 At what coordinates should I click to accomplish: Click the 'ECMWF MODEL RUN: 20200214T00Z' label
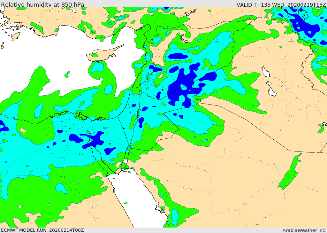point(42,230)
